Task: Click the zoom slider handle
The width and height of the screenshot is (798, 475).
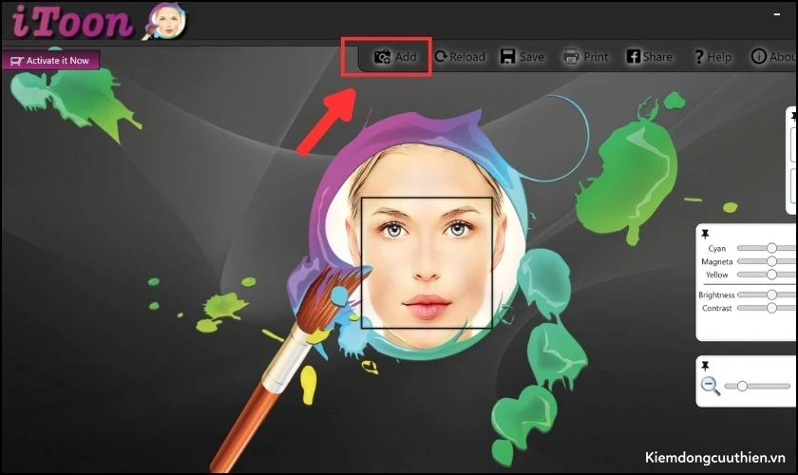Action: click(x=742, y=386)
